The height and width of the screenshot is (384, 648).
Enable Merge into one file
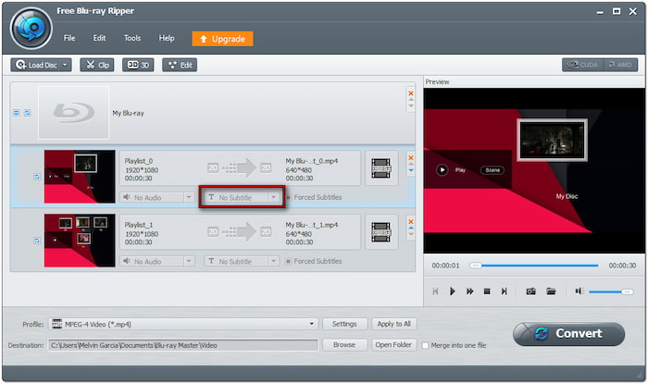click(x=426, y=345)
